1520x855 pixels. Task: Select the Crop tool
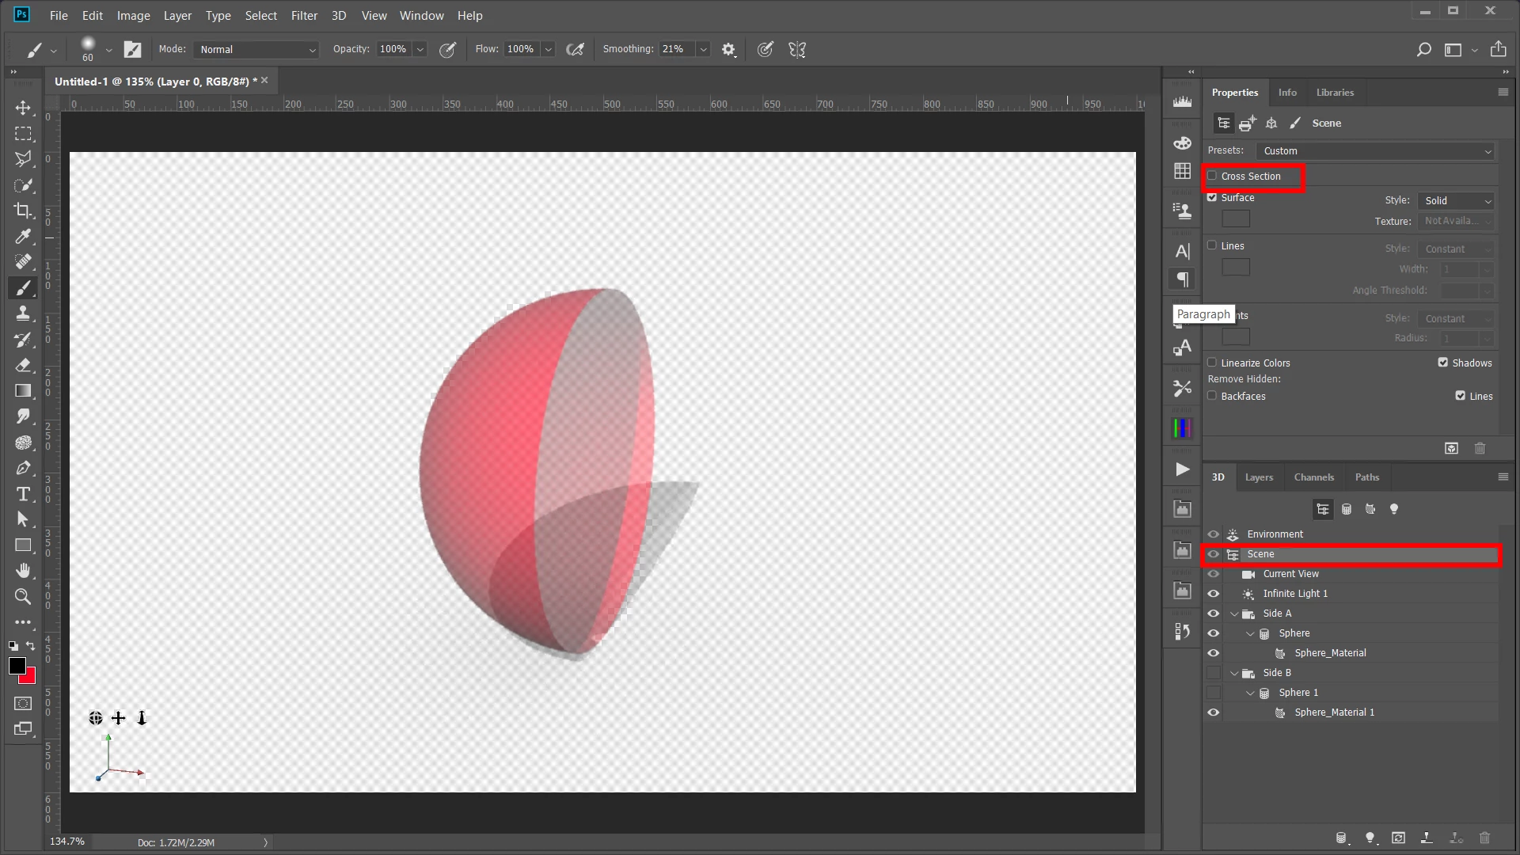coord(23,211)
